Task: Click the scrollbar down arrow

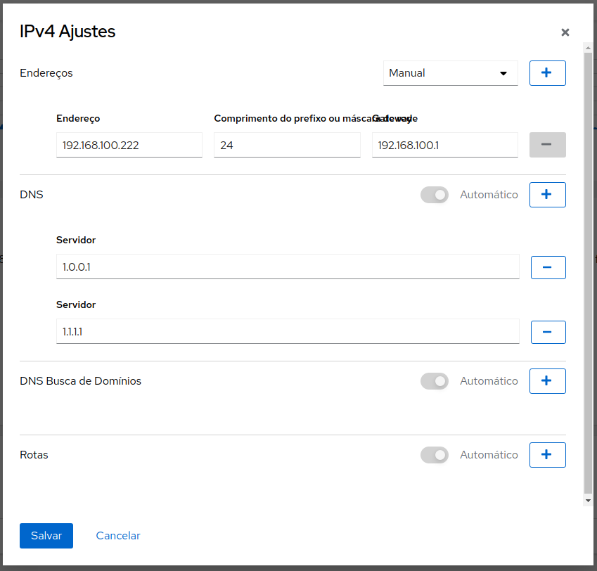Action: 588,501
